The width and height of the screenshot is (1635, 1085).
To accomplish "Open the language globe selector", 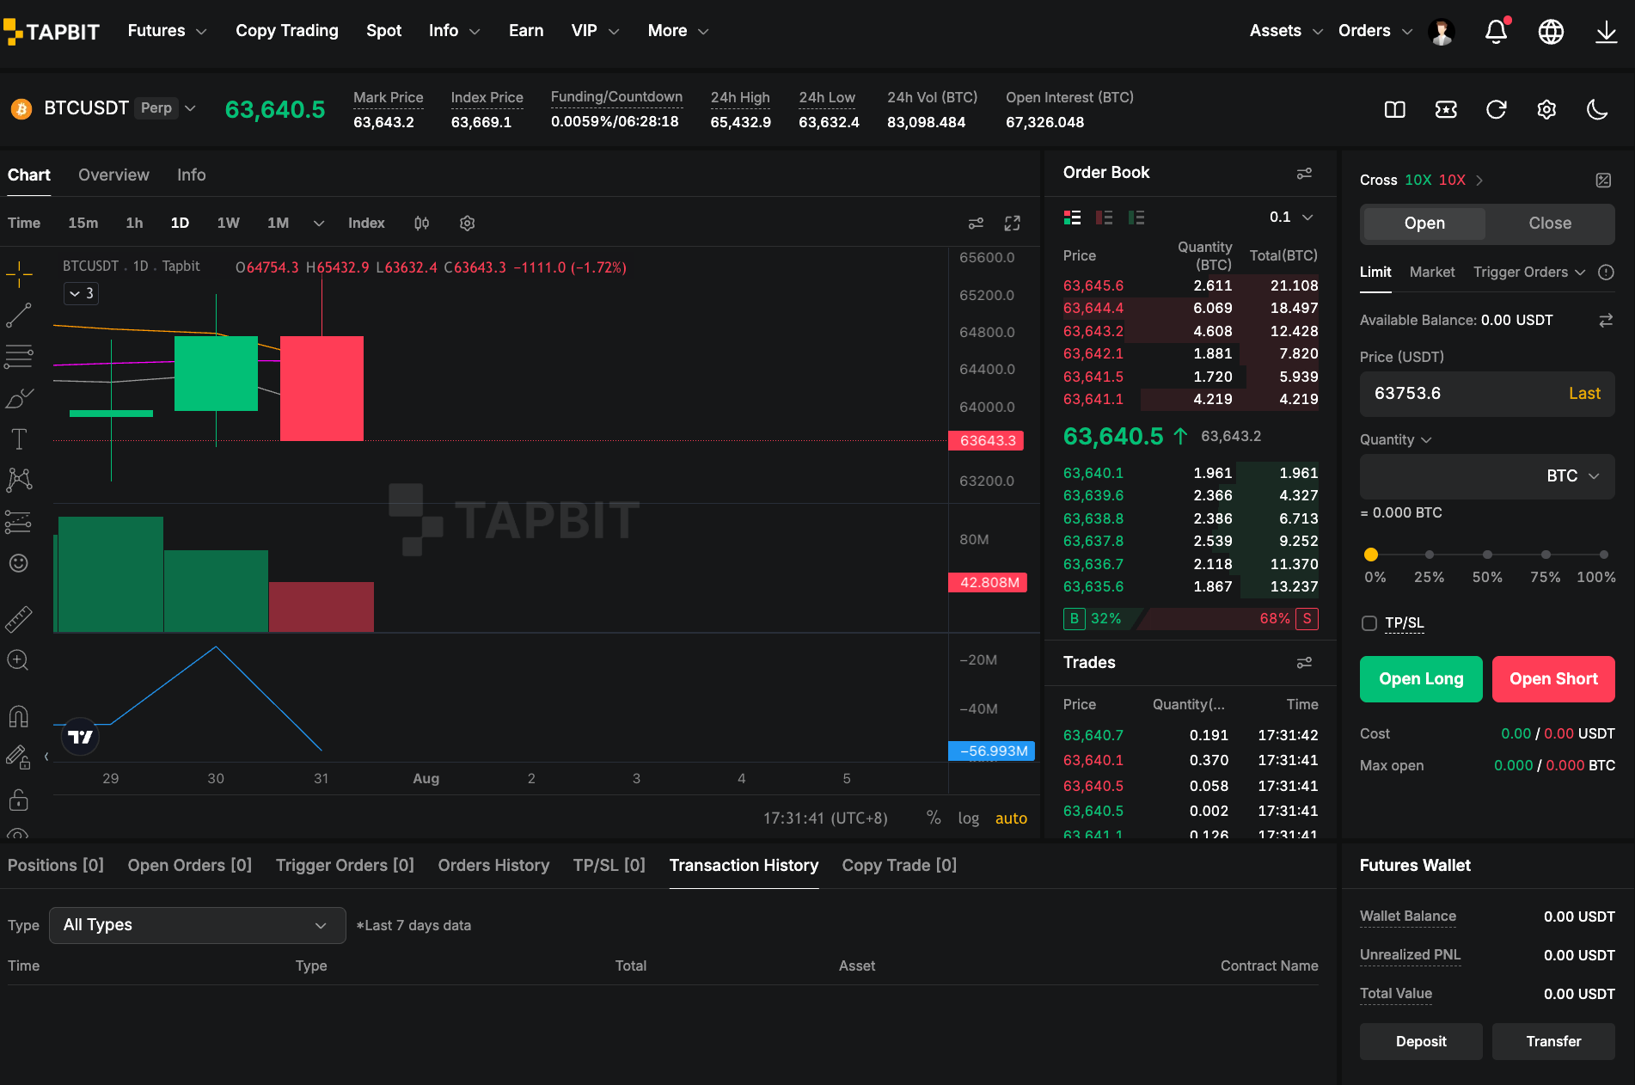I will click(1551, 32).
